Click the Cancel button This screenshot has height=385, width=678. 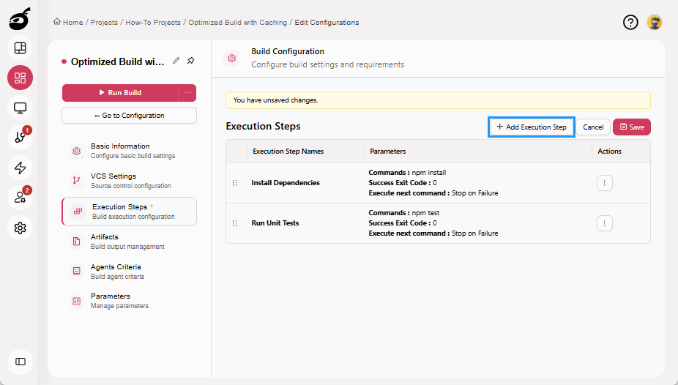[x=593, y=127]
